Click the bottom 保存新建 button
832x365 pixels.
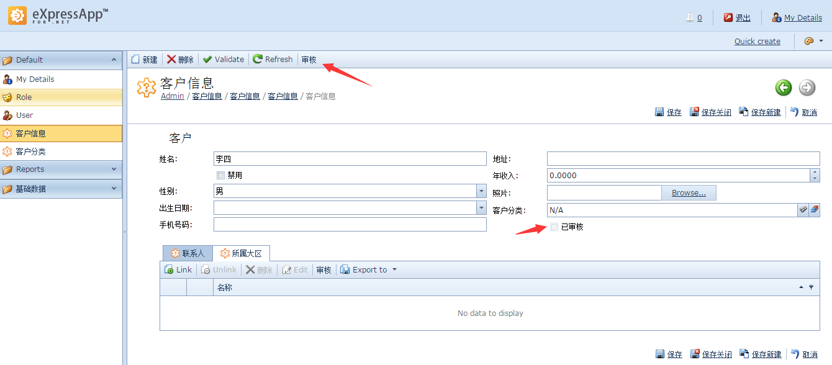[x=760, y=354]
